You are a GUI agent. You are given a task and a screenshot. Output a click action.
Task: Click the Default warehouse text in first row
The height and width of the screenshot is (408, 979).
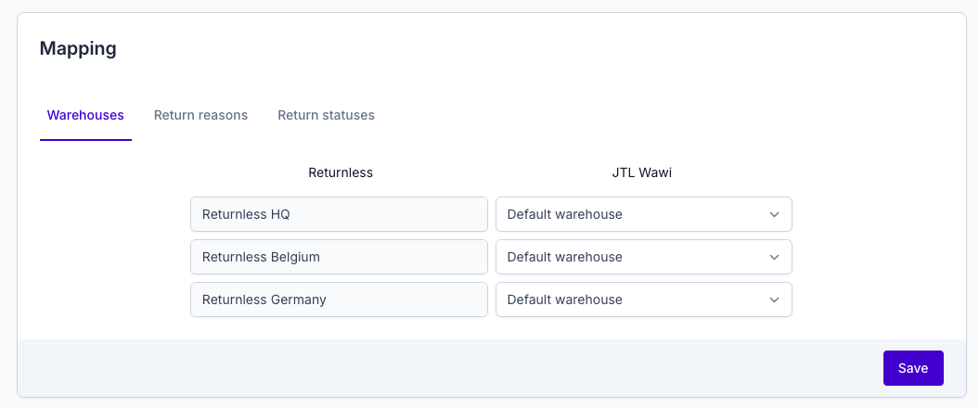pyautogui.click(x=564, y=214)
